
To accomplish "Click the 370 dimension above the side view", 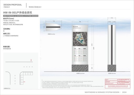I will coord(112,18).
